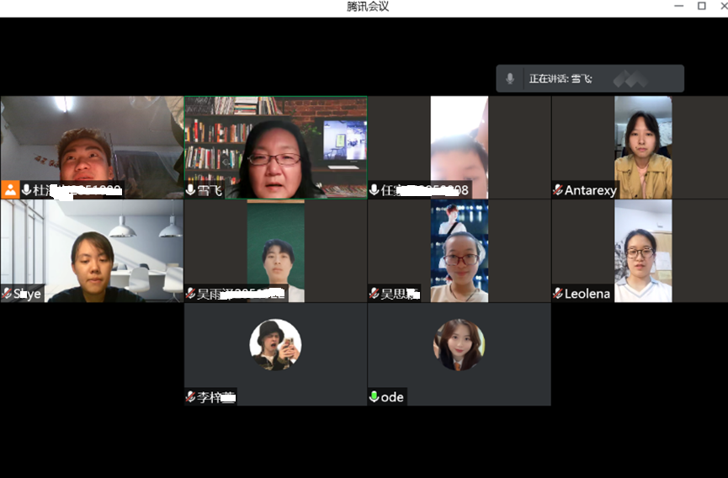Click the muted microphone icon beside 吴雨
728x478 pixels.
point(190,293)
